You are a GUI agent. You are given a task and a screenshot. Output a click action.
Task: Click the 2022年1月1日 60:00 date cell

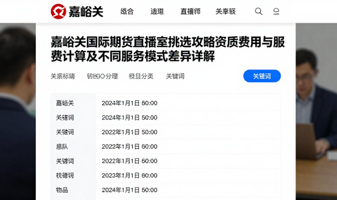(x=130, y=146)
